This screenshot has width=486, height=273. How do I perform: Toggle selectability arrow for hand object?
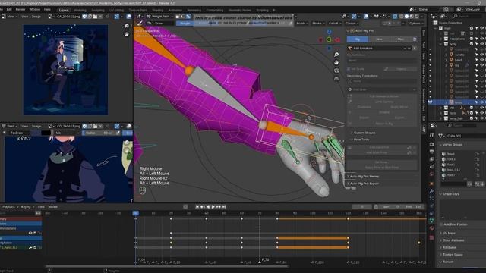(477, 60)
